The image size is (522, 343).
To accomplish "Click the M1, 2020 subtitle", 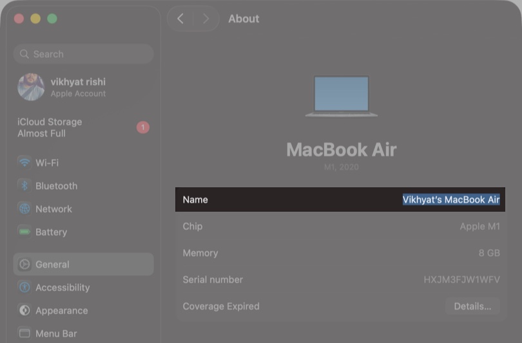I will tap(341, 167).
